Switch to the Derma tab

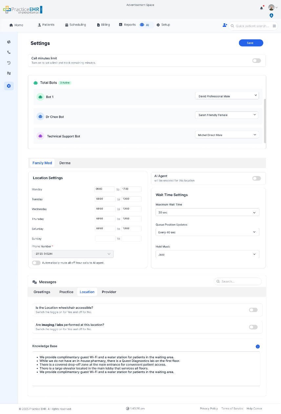(x=65, y=163)
